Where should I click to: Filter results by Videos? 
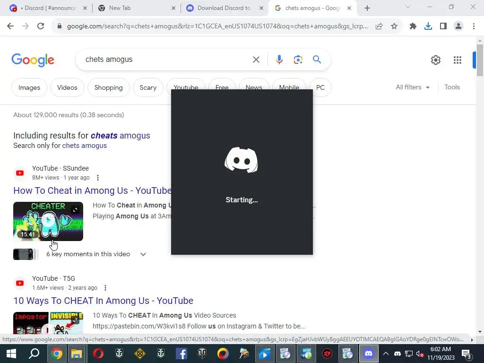tap(67, 87)
